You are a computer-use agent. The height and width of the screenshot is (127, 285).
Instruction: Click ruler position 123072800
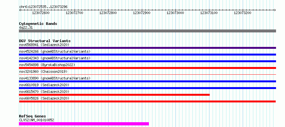coord(108,13)
